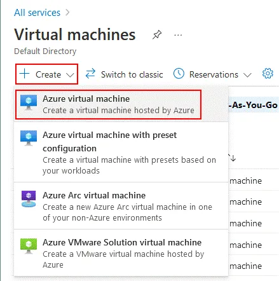Open the settings gear icon

[268, 74]
